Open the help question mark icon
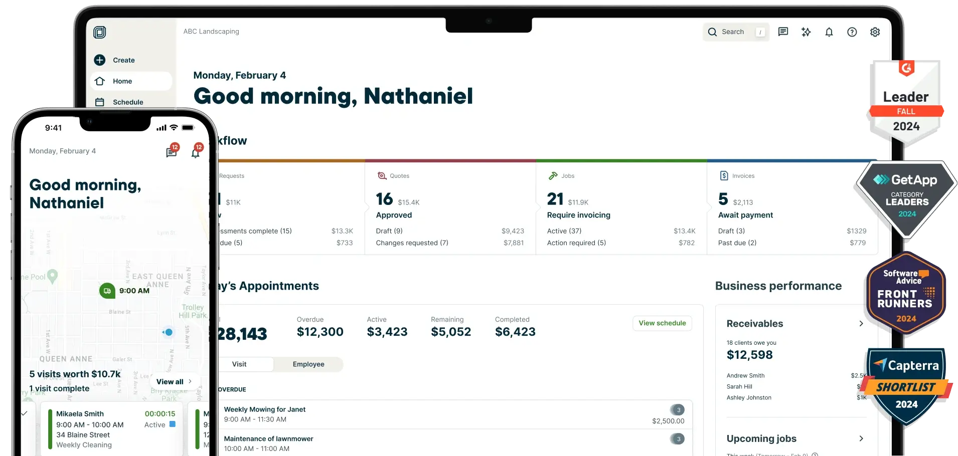 [x=852, y=32]
